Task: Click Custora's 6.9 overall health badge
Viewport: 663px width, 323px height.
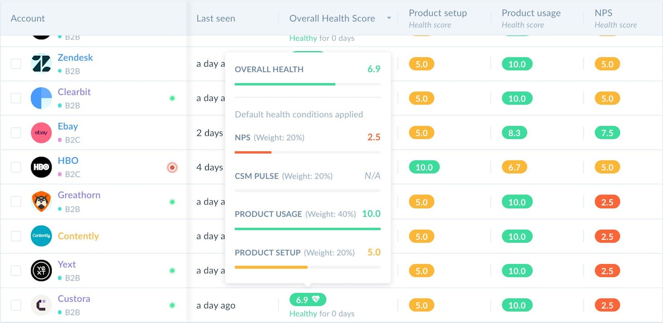Action: tap(308, 300)
